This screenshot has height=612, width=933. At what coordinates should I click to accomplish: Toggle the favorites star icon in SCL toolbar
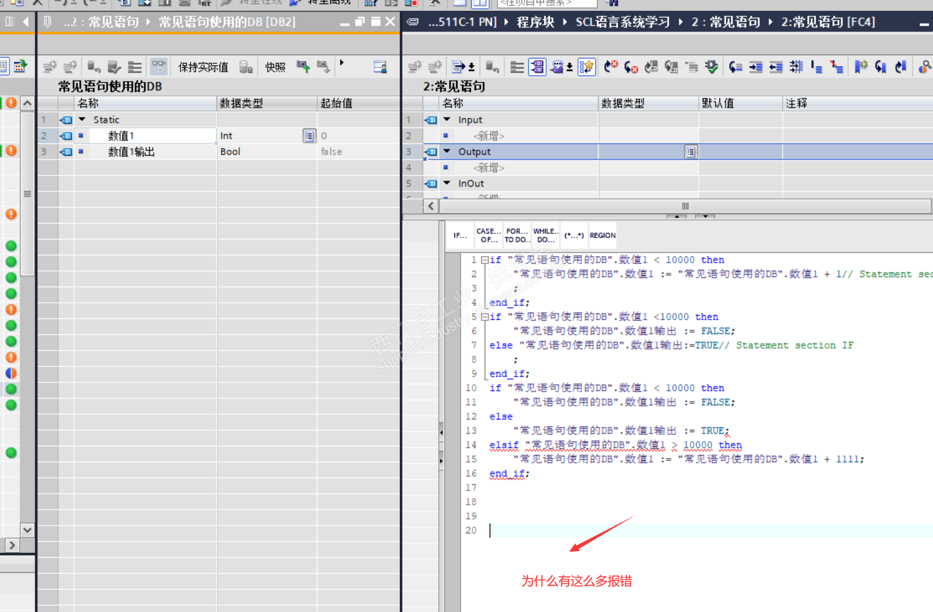coord(586,67)
